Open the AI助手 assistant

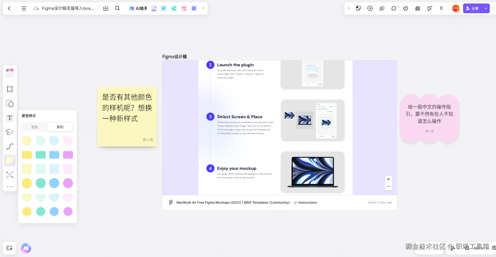138,8
